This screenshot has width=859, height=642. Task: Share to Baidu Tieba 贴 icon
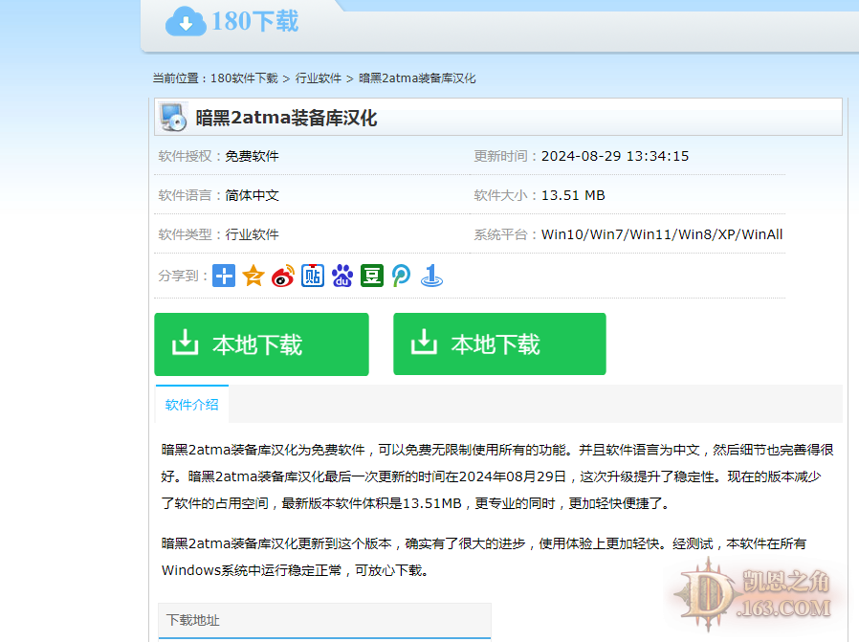click(x=313, y=276)
